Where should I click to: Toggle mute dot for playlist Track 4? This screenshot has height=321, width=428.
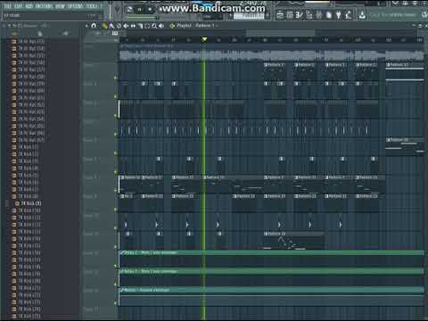click(115, 135)
